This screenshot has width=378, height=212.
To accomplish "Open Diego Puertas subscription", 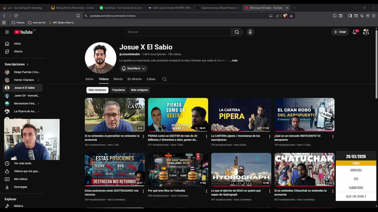I will (x=22, y=72).
